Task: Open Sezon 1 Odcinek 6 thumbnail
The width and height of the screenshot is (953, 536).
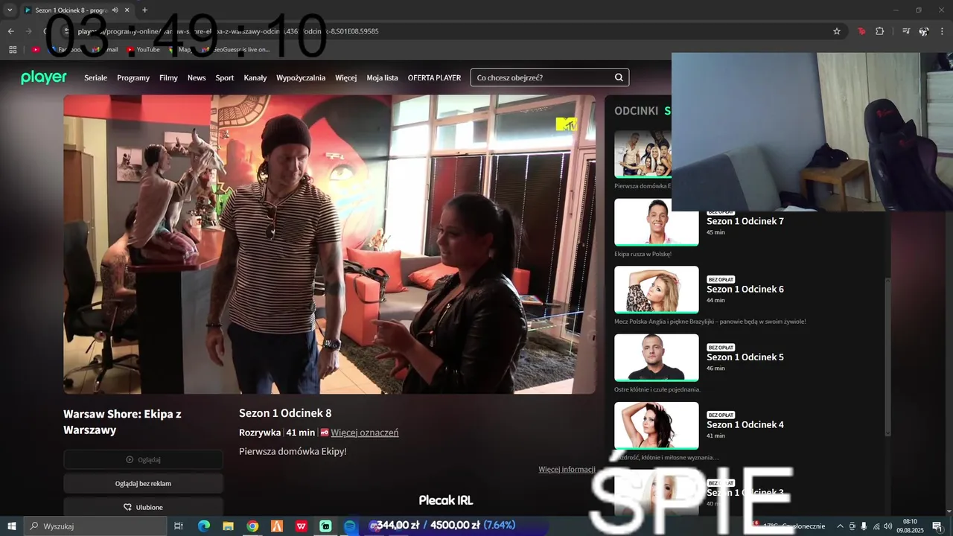Action: tap(657, 290)
